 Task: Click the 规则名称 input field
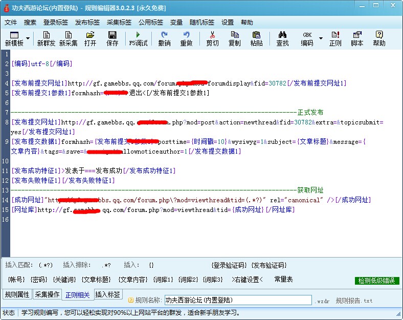(238, 300)
